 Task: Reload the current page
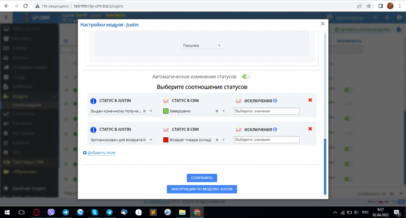click(x=25, y=6)
